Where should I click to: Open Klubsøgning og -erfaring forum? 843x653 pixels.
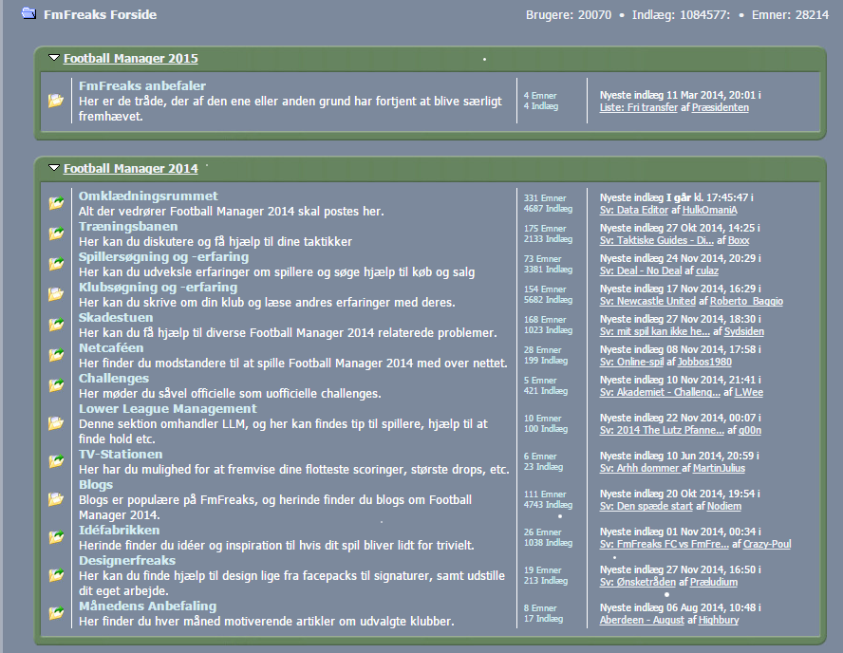pyautogui.click(x=158, y=287)
